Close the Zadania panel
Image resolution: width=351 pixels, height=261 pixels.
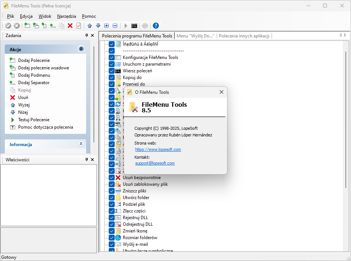(92, 35)
